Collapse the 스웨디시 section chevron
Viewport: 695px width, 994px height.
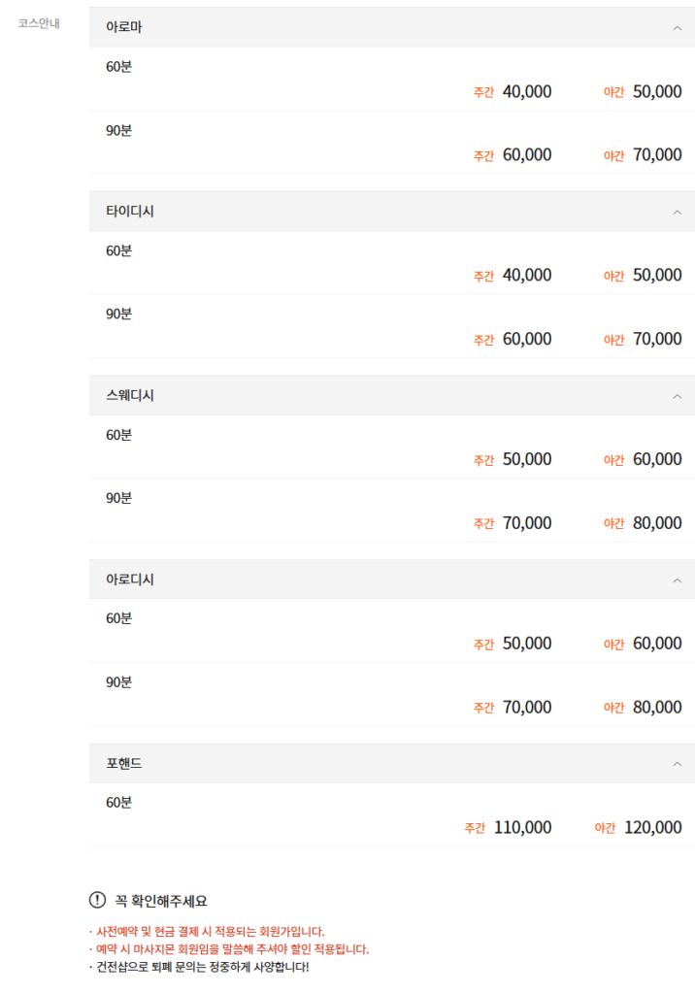(x=677, y=396)
